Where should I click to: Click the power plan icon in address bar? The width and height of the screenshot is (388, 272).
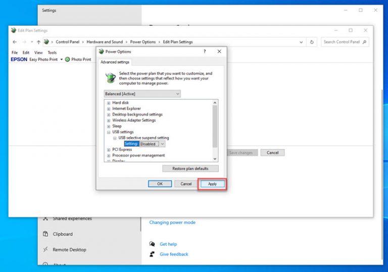46,42
